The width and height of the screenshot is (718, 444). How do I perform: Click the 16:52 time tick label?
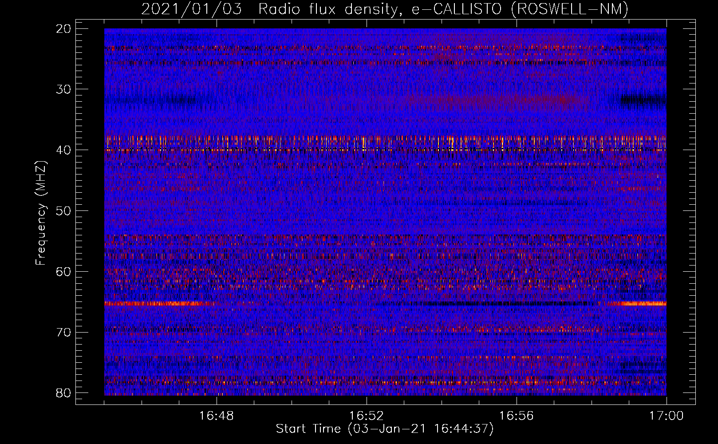tap(367, 416)
